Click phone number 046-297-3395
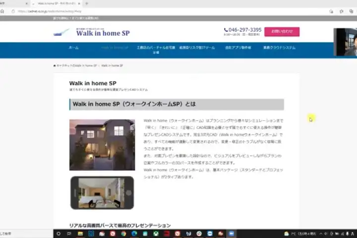The image size is (357, 238). coord(242,30)
